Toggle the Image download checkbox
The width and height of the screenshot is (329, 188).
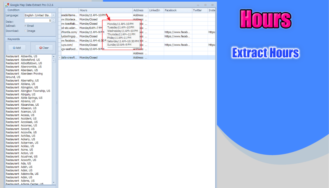click(x=25, y=30)
